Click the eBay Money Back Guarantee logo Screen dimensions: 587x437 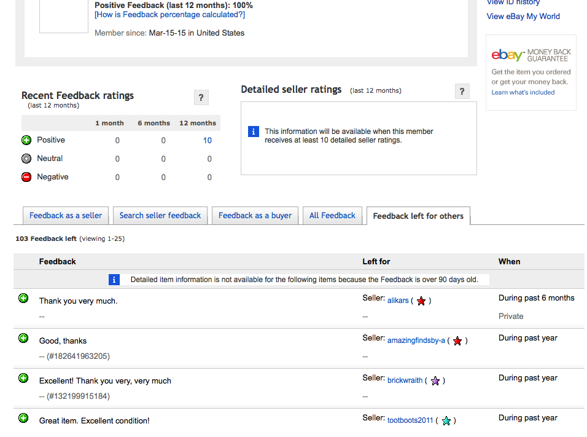(x=531, y=55)
